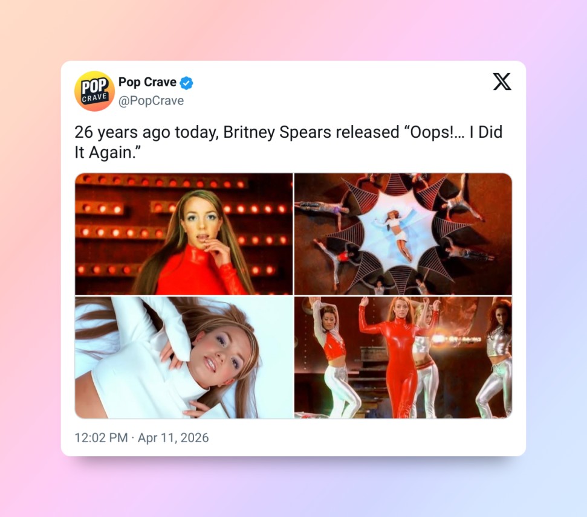587x517 pixels.
Task: Click the Apr 11, 2026 date
Action: coord(174,438)
